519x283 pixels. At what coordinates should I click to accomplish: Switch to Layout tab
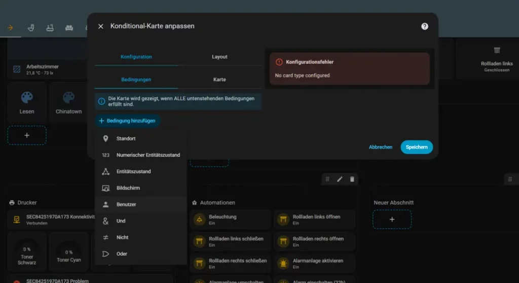click(x=219, y=57)
